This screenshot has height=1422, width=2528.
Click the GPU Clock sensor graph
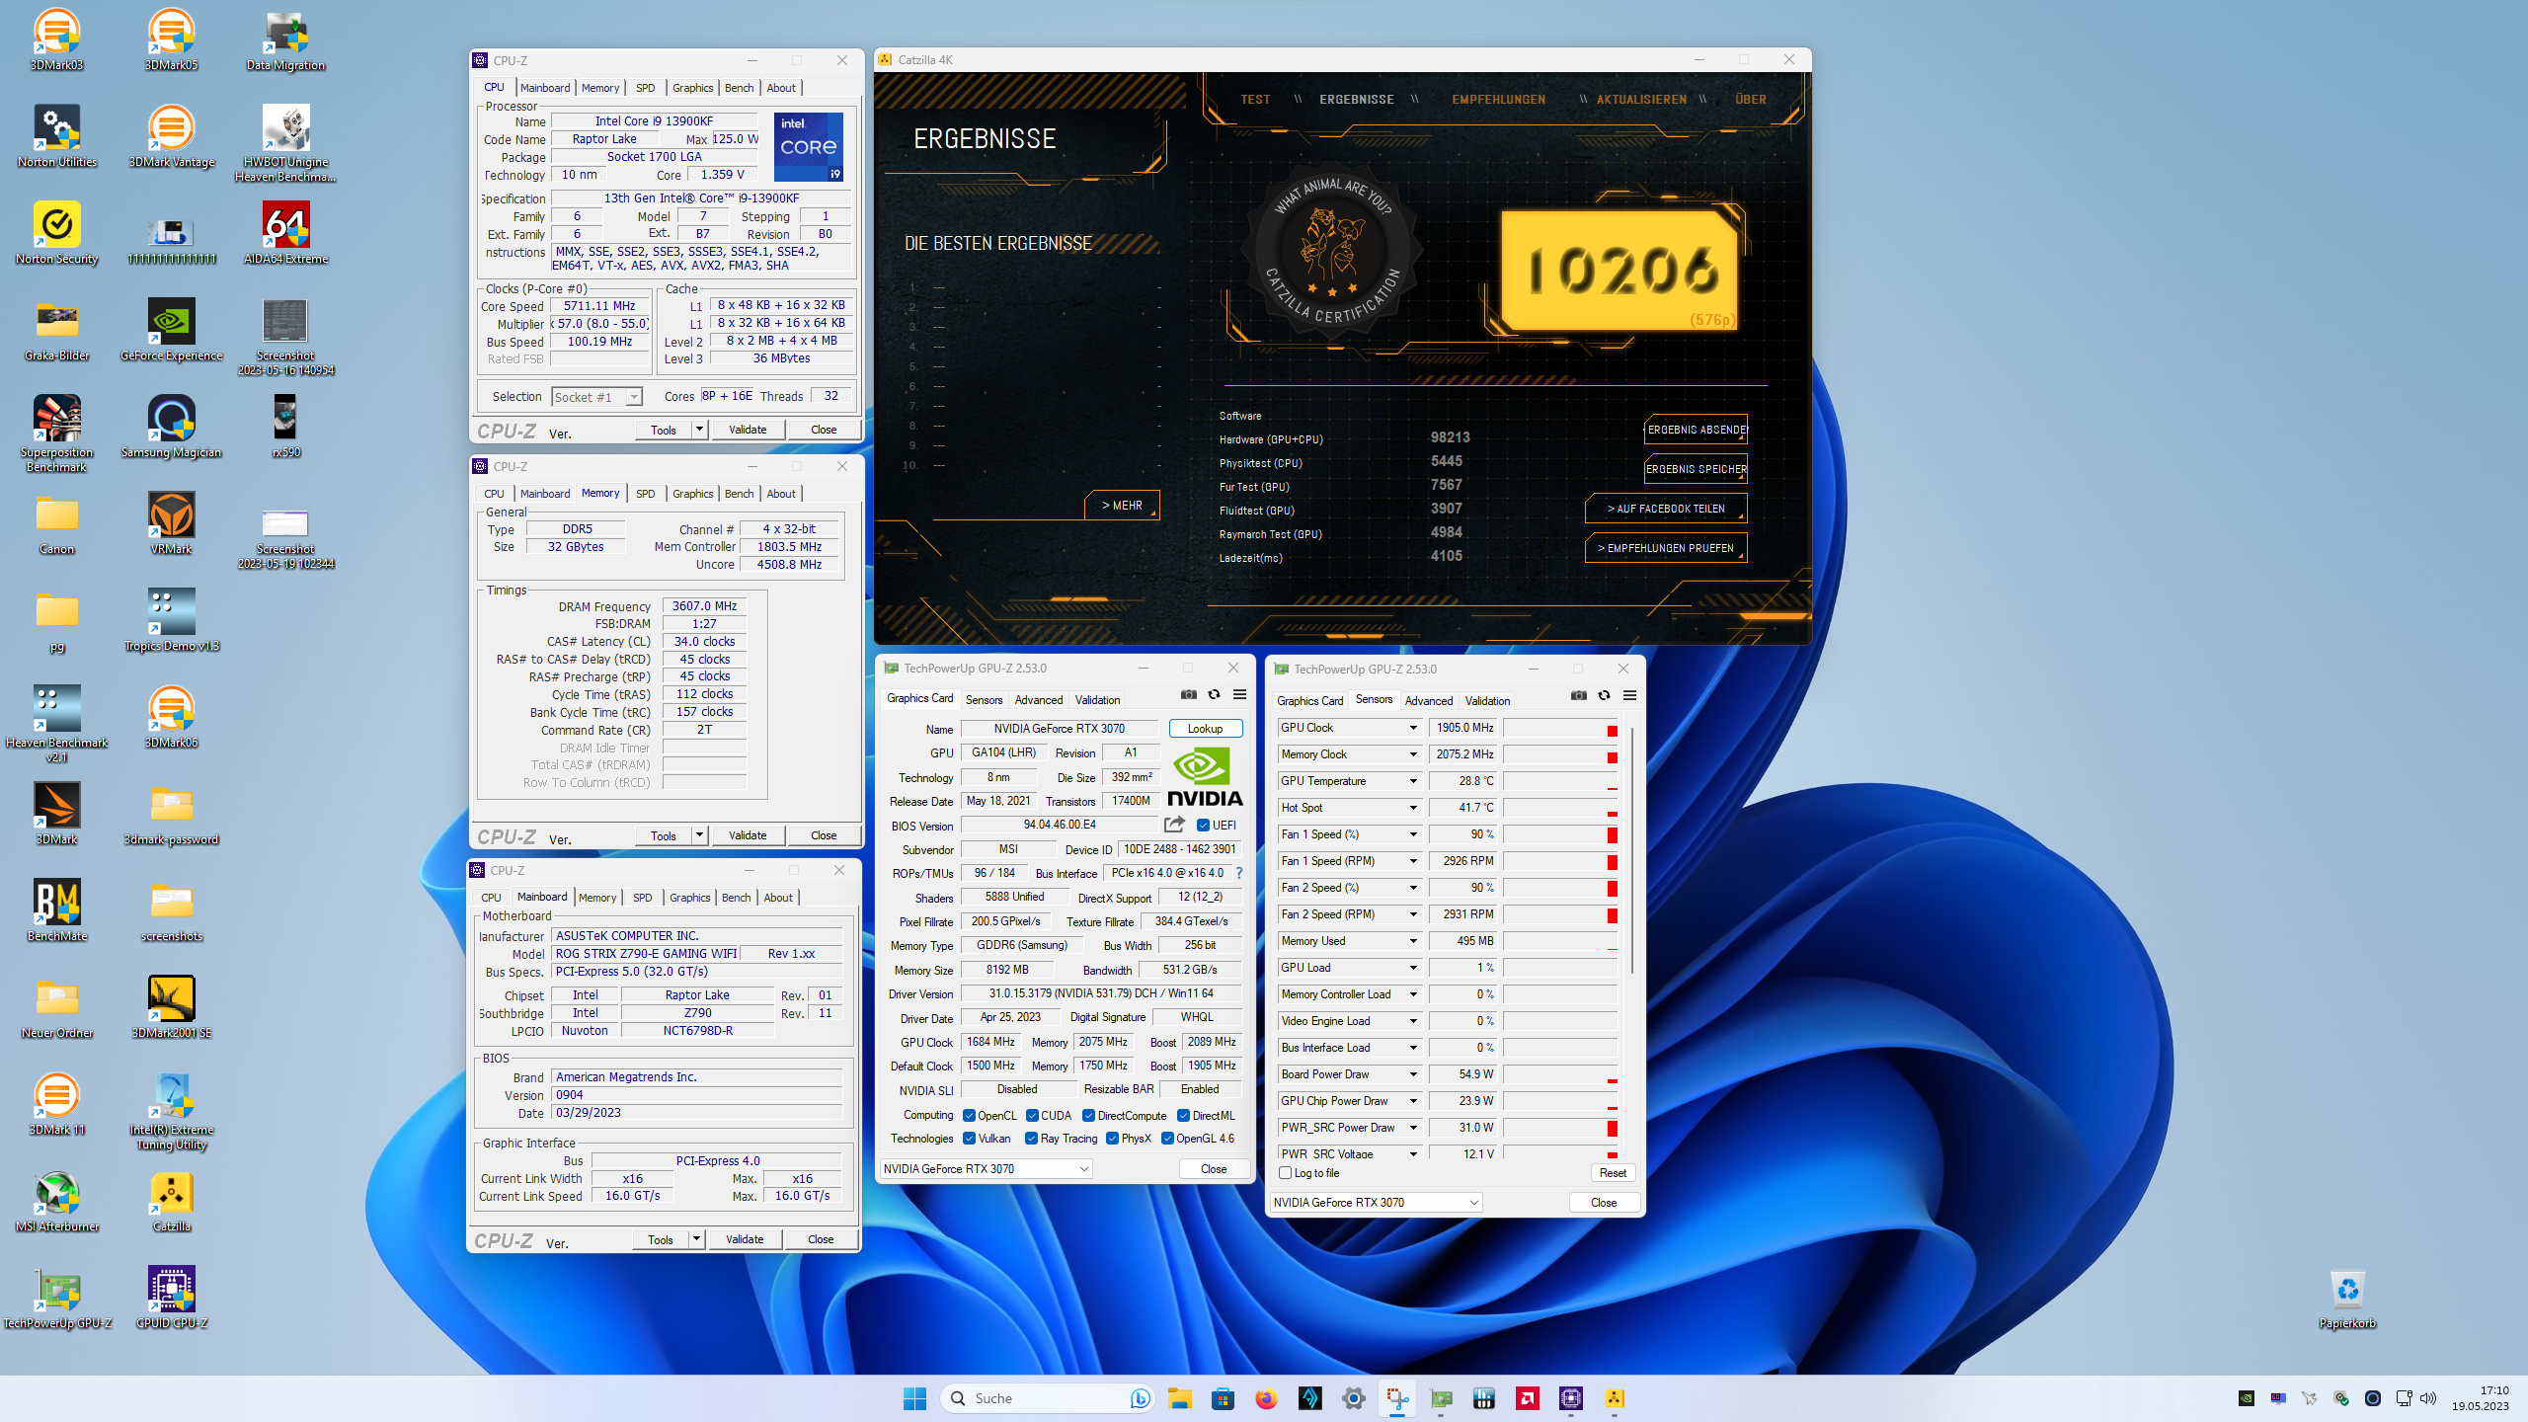tap(1561, 728)
